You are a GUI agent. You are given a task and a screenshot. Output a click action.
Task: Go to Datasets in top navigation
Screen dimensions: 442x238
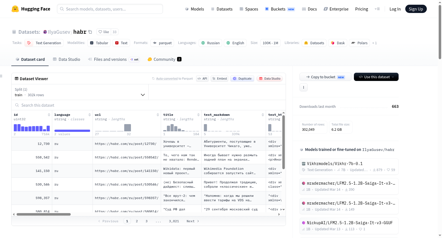(x=222, y=9)
